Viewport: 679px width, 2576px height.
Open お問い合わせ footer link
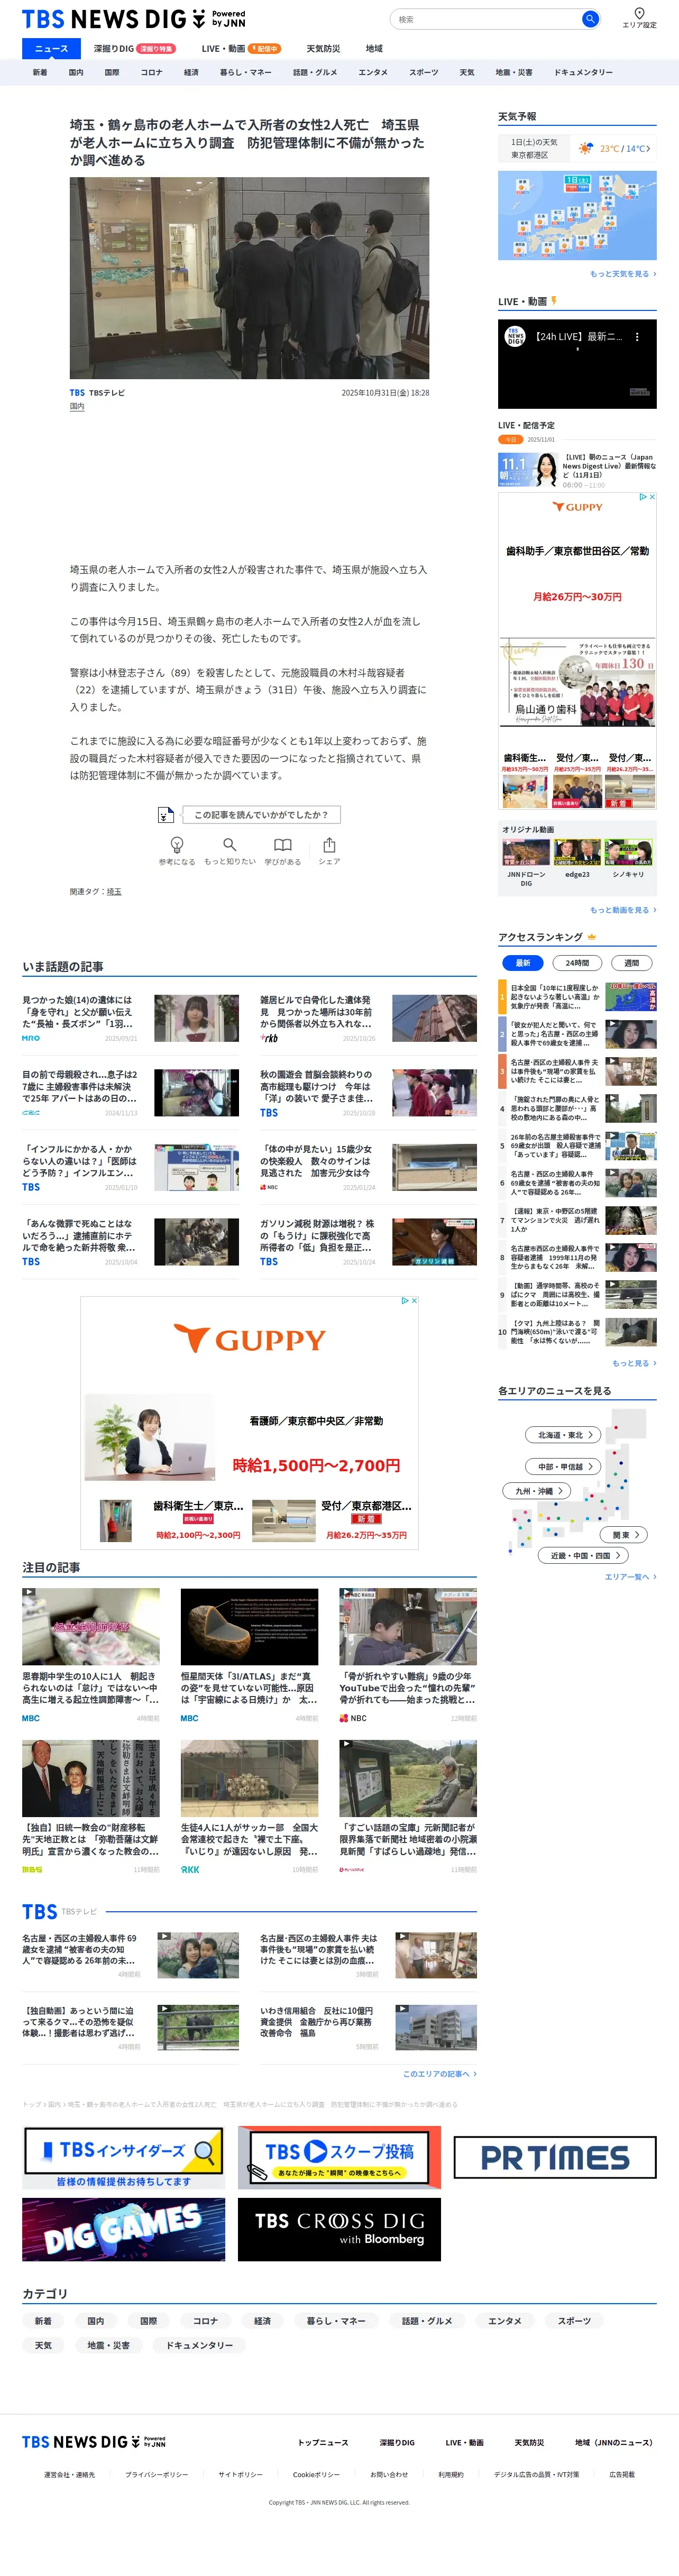pyautogui.click(x=389, y=2475)
